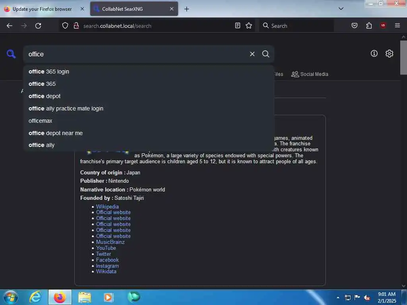Image resolution: width=407 pixels, height=305 pixels.
Task: Open uBlock Origin extension icon
Action: (383, 25)
